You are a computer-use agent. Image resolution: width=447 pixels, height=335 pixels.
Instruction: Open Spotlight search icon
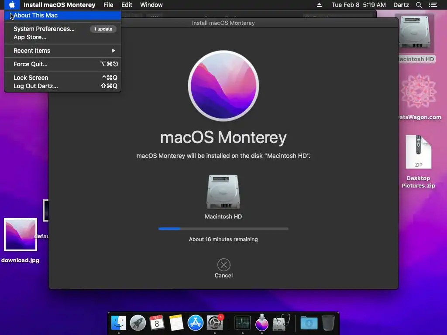tap(419, 5)
